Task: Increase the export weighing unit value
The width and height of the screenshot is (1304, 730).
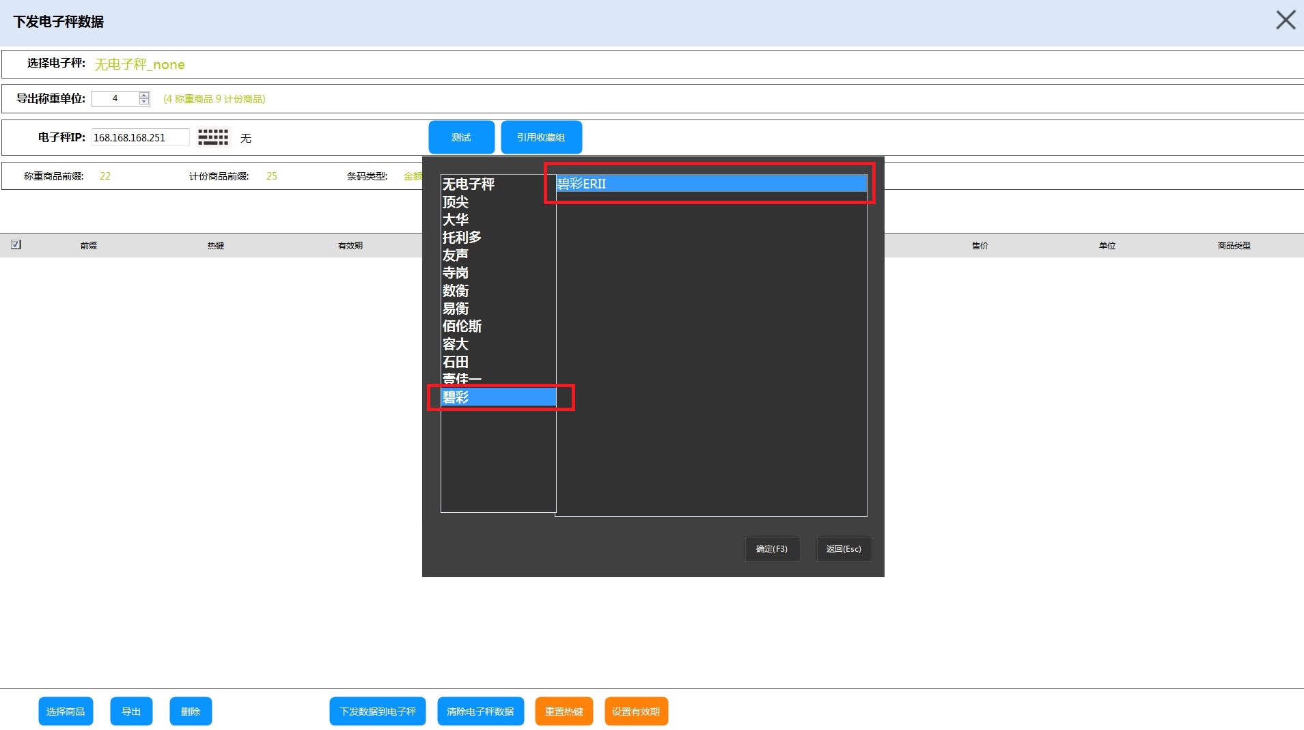Action: 144,95
